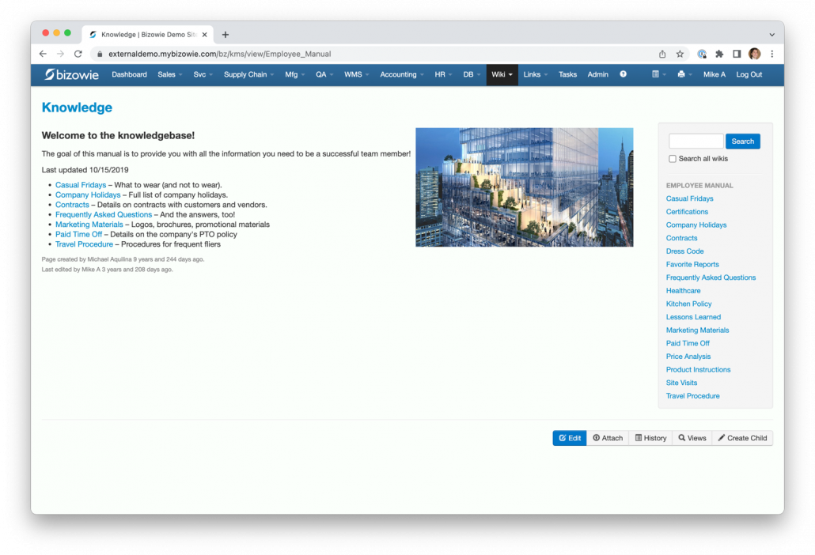Click the skyscraper building image
Viewport: 815px width, 555px height.
click(x=524, y=187)
